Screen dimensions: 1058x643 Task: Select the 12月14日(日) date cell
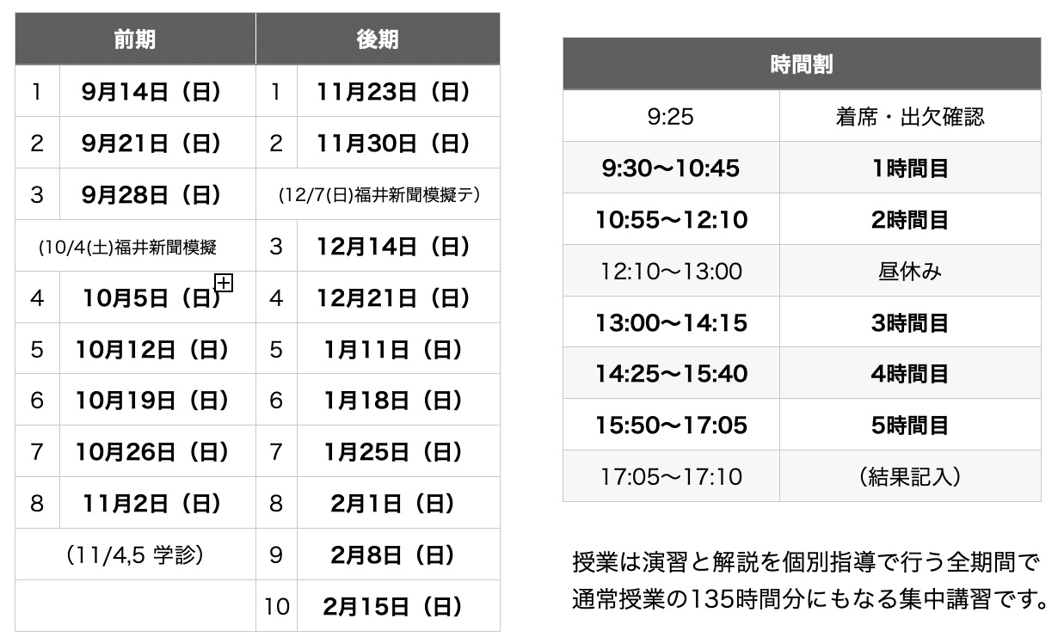(x=392, y=247)
